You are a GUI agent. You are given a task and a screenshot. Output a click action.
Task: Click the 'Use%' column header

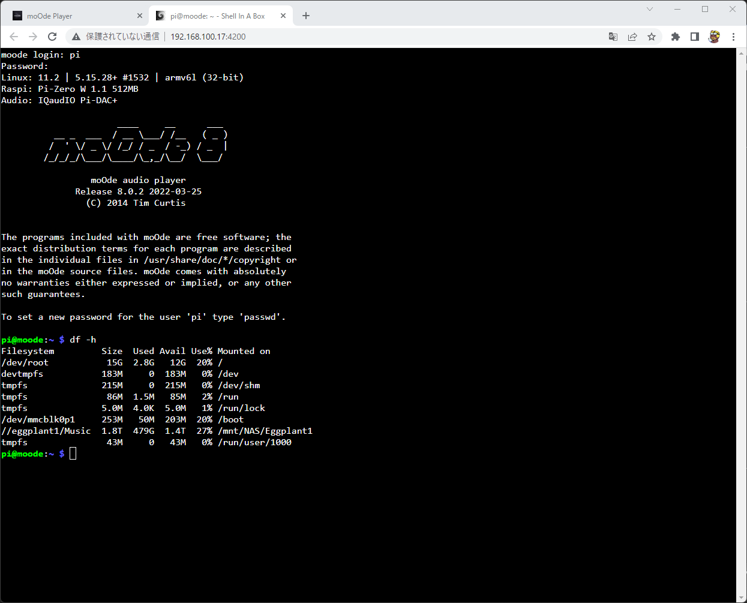tap(202, 351)
